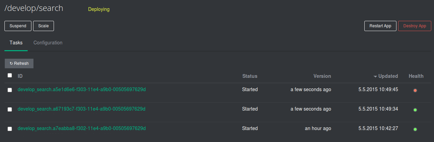434x142 pixels.
Task: Toggle the select-all tasks checkbox
Action: point(10,75)
